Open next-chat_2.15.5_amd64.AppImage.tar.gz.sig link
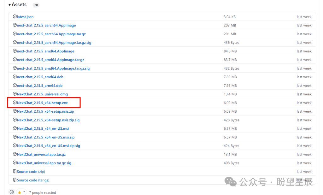323x195 pixels. click(53, 68)
